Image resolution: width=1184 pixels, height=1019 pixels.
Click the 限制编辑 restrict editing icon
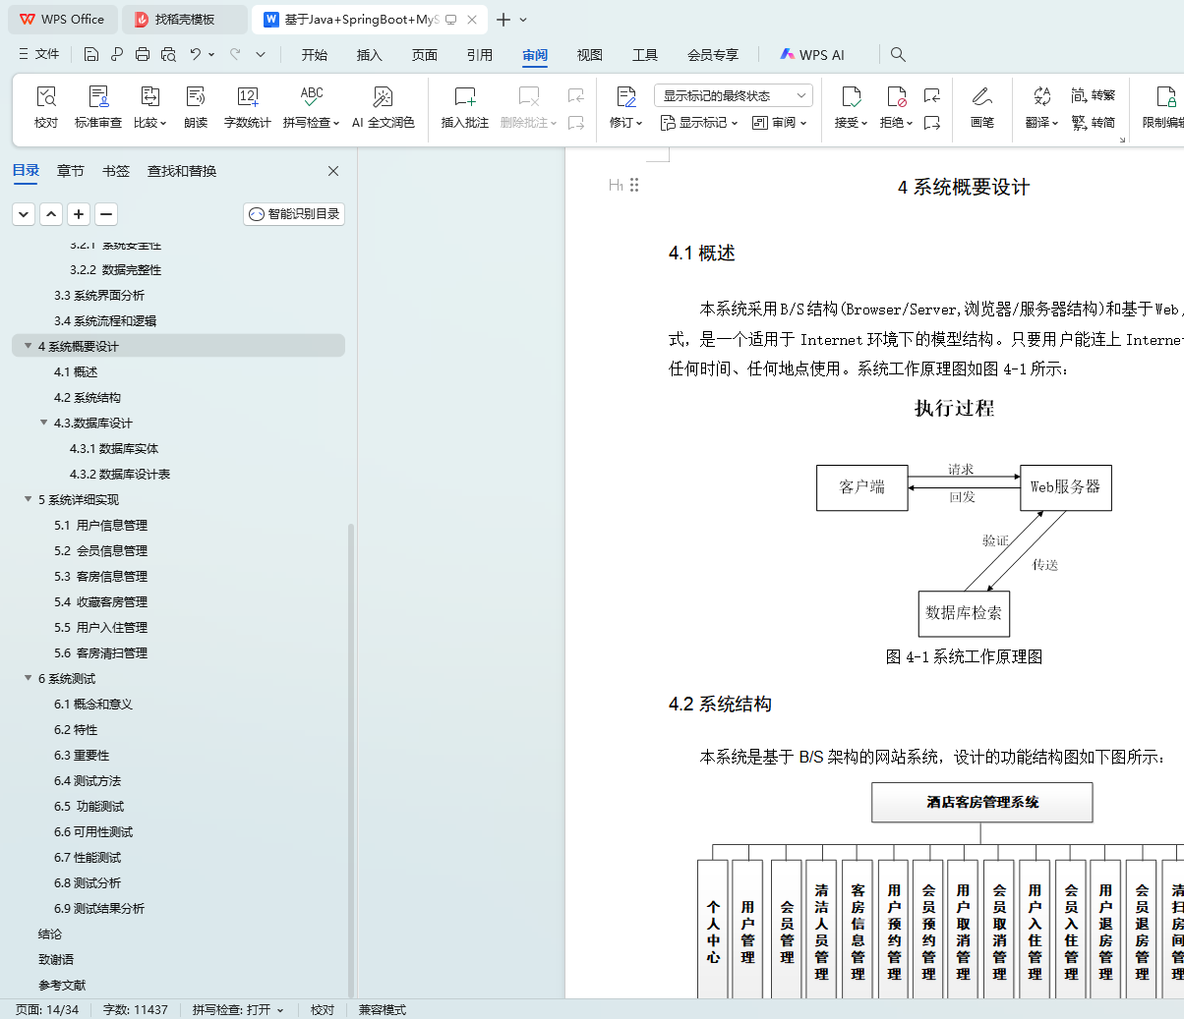tap(1163, 107)
